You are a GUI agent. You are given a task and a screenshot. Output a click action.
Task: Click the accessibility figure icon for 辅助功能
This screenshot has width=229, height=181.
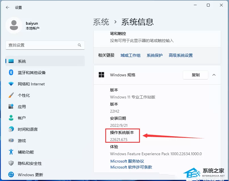click(11, 152)
